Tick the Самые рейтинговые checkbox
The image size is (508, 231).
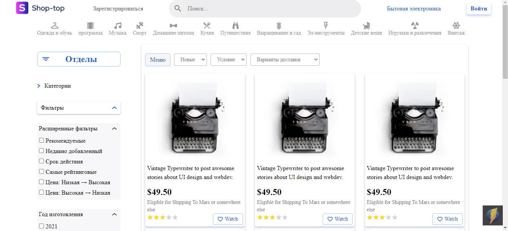click(42, 172)
